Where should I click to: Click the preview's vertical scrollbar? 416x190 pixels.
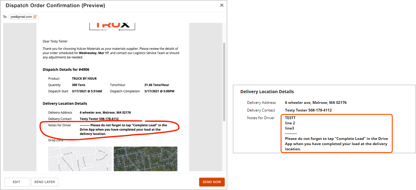pyautogui.click(x=224, y=82)
